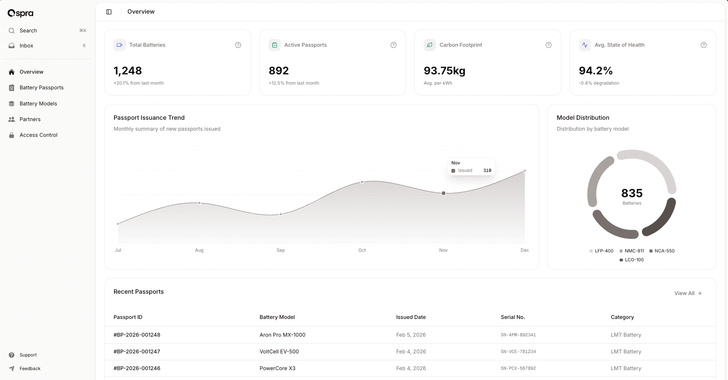Click the Partners sidebar icon

11,119
